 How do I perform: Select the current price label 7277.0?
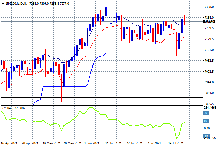(209, 22)
